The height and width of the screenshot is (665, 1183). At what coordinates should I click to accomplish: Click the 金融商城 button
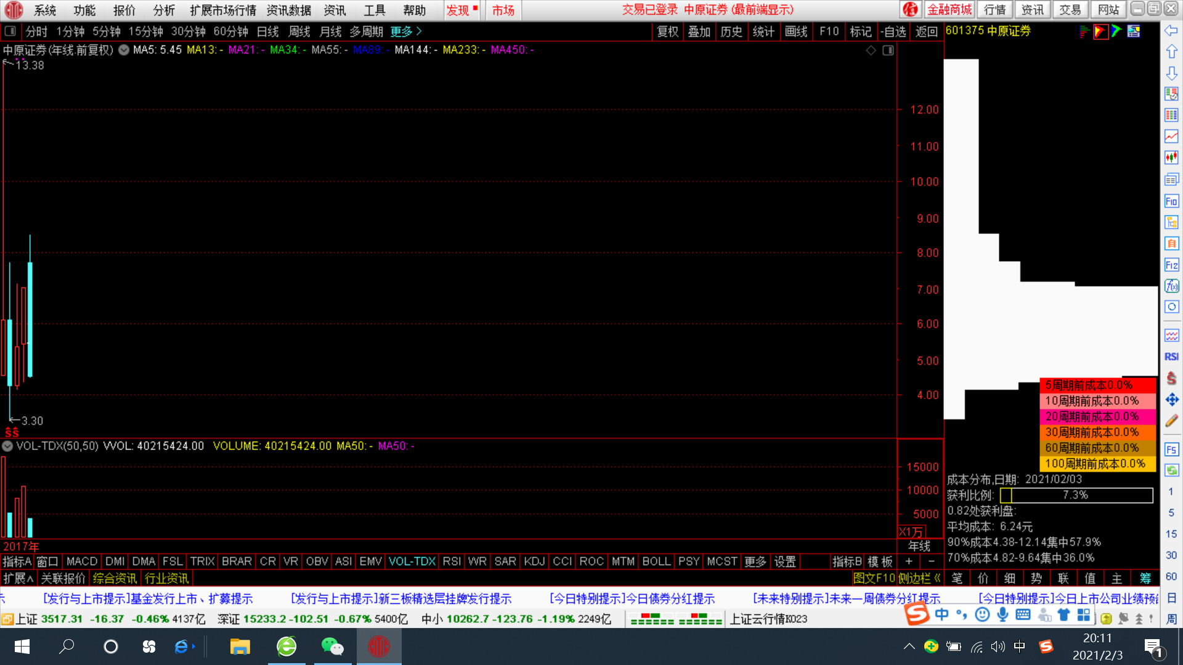click(x=949, y=10)
